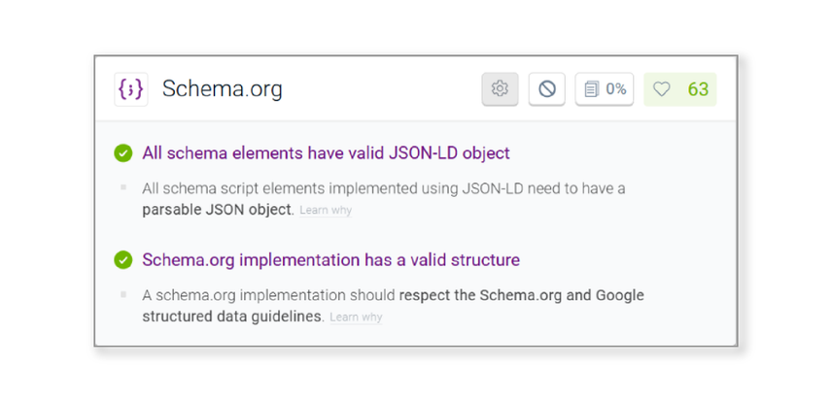This screenshot has width=832, height=402.
Task: Open 'Learn why' after structured data guidelines
Action: pyautogui.click(x=356, y=318)
